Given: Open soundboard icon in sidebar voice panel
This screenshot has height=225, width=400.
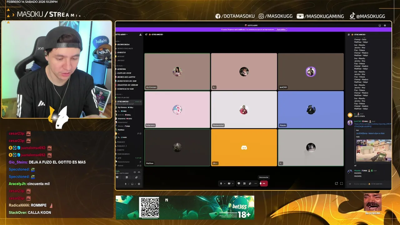Looking at the screenshot, I should coord(136,177).
